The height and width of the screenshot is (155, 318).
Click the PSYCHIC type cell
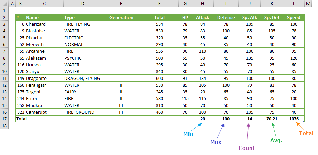point(82,58)
